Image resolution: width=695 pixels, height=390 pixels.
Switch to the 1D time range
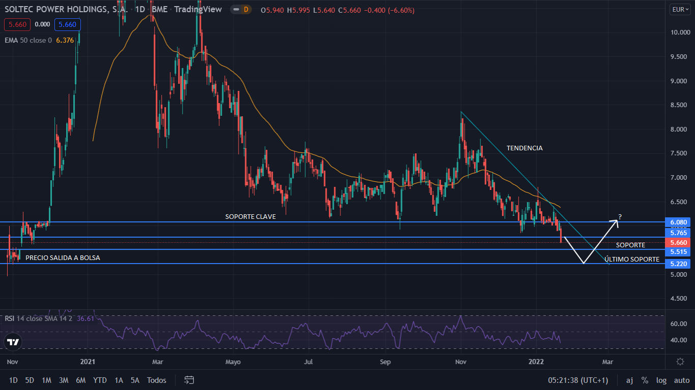pos(13,380)
